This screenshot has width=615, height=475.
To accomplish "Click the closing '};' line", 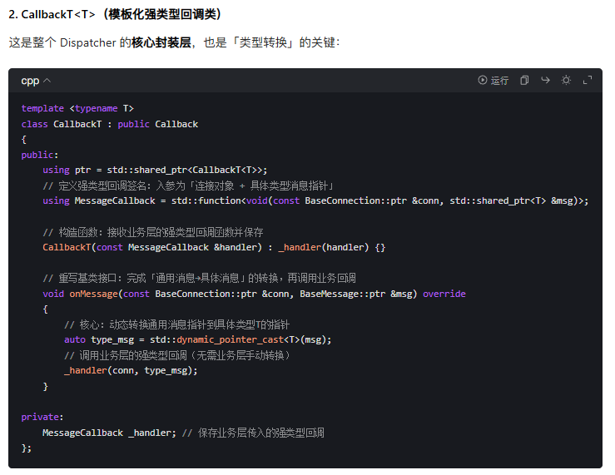I will pos(27,448).
